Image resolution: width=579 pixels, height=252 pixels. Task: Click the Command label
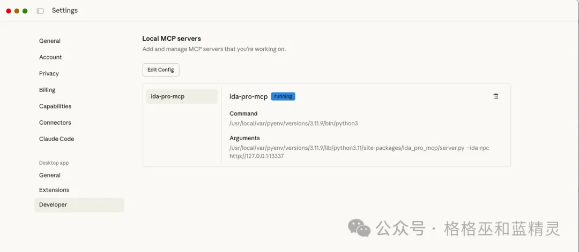tap(243, 113)
